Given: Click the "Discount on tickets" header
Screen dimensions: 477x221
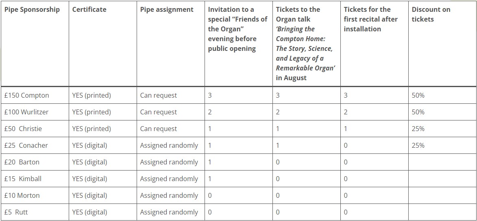Looking at the screenshot, I should pos(431,14).
